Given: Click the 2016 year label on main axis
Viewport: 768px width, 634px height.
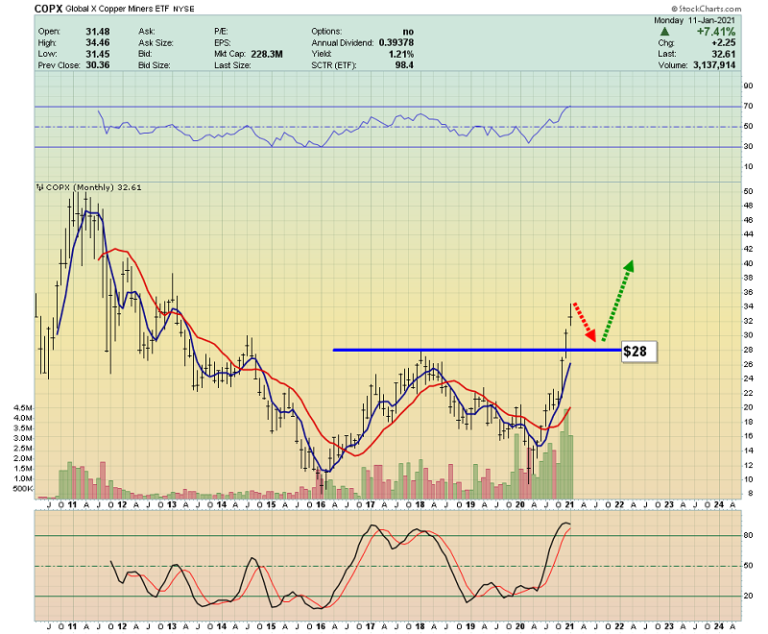Looking at the screenshot, I should pos(321,503).
